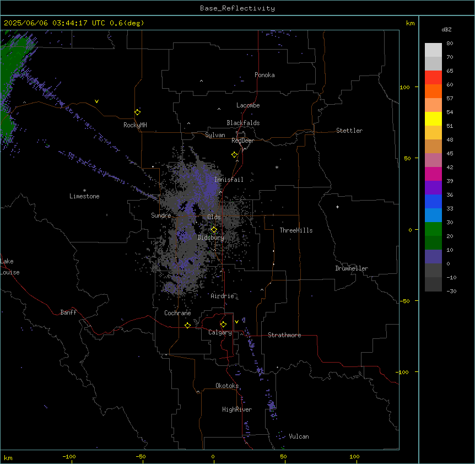This screenshot has width=475, height=464.
Task: Click the RockyMH label
Action: click(x=135, y=125)
